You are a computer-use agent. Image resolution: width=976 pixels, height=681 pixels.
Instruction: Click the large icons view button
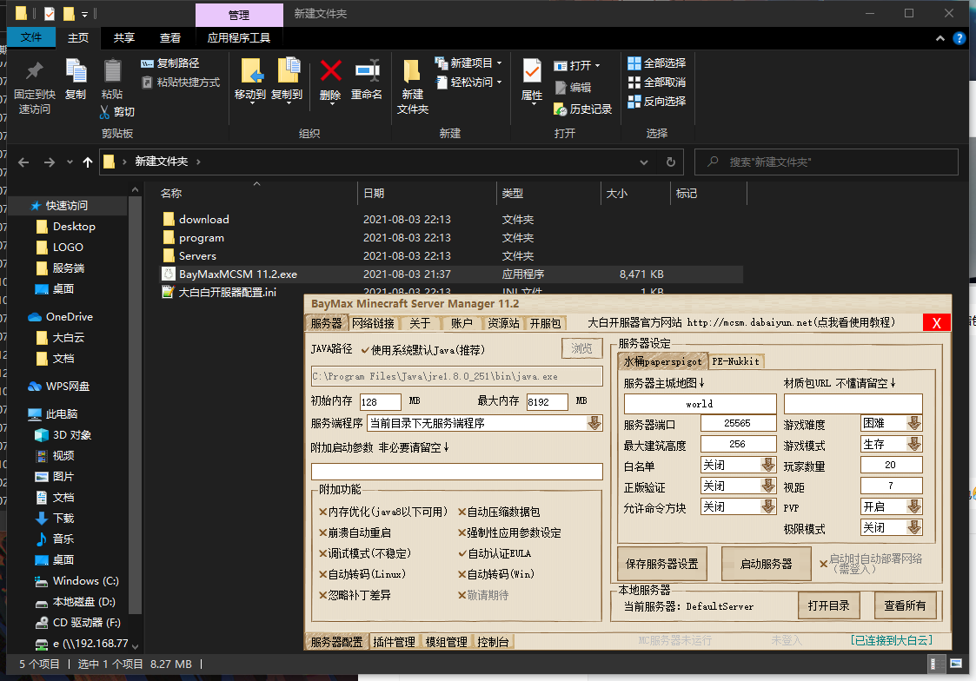(955, 664)
